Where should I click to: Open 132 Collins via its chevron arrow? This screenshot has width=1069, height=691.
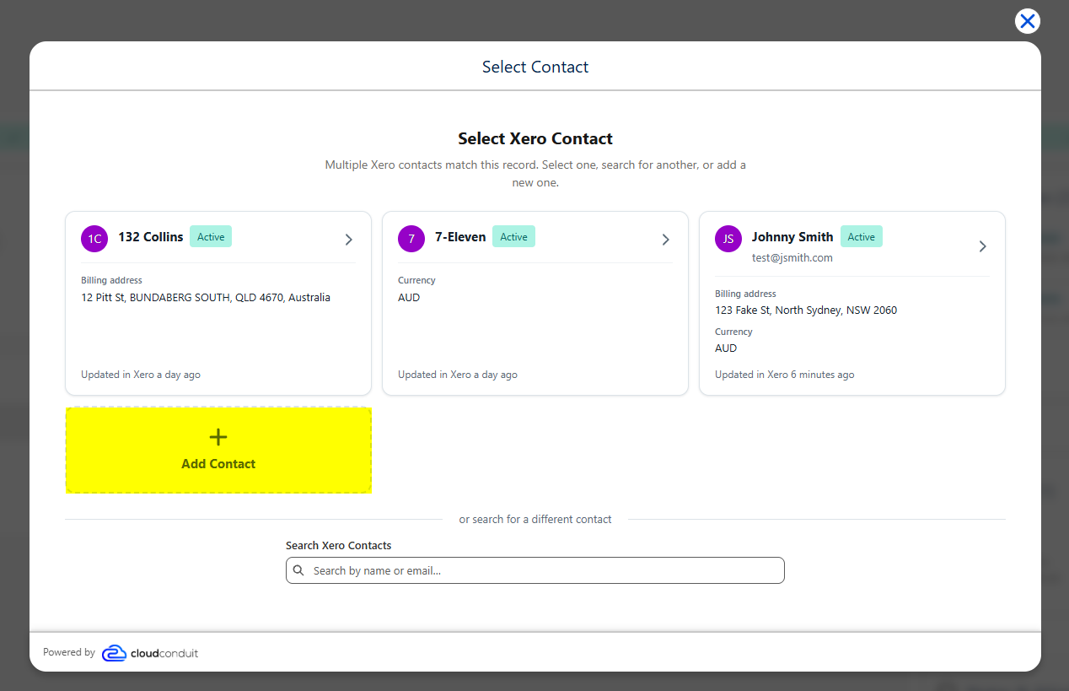tap(348, 240)
